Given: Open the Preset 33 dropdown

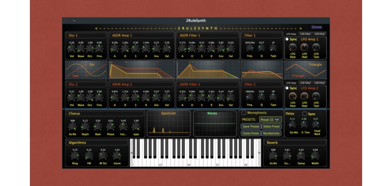Looking at the screenshot, I should click(x=270, y=120).
